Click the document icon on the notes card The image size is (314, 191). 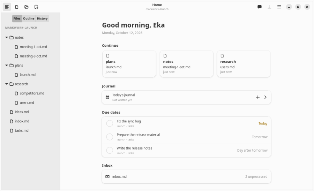coord(165,56)
